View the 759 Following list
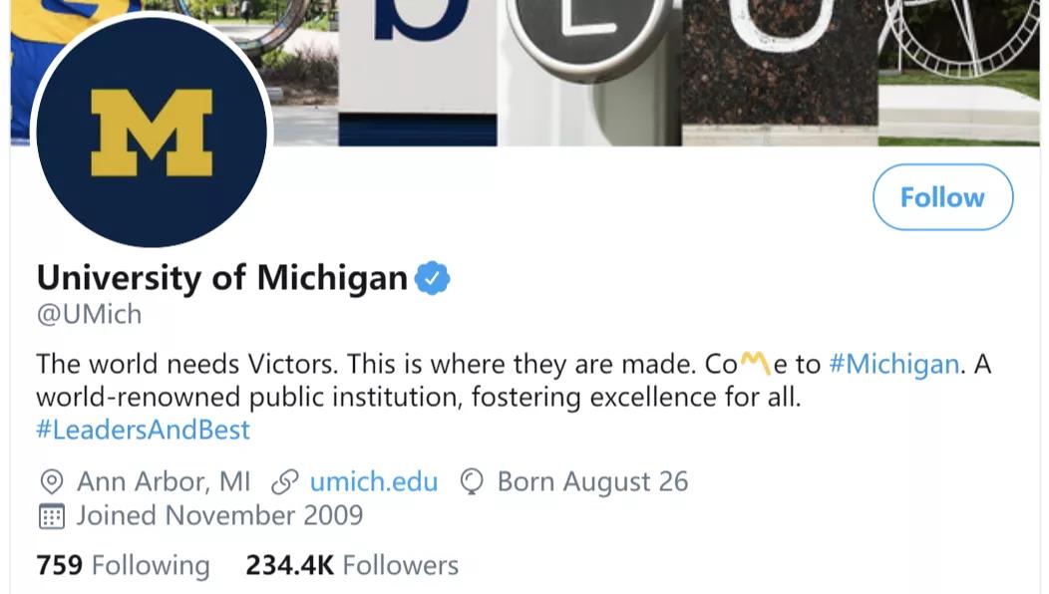The width and height of the screenshot is (1049, 594). click(123, 566)
